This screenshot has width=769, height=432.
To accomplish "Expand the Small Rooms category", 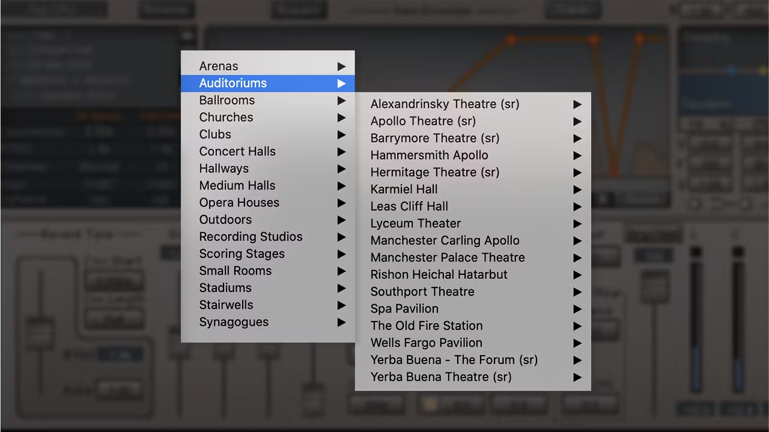I will (267, 271).
